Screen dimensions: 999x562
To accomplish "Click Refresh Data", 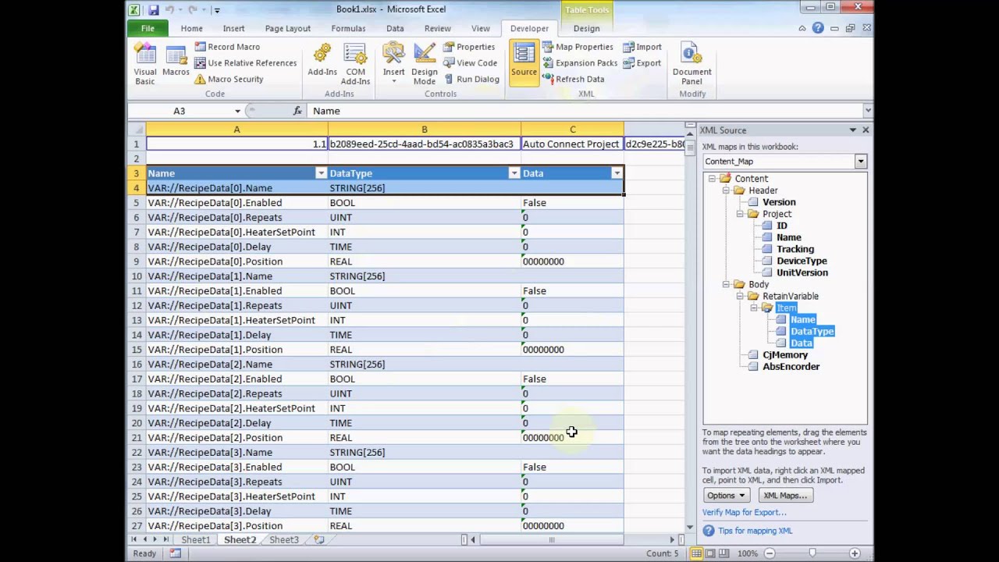I will [x=573, y=79].
